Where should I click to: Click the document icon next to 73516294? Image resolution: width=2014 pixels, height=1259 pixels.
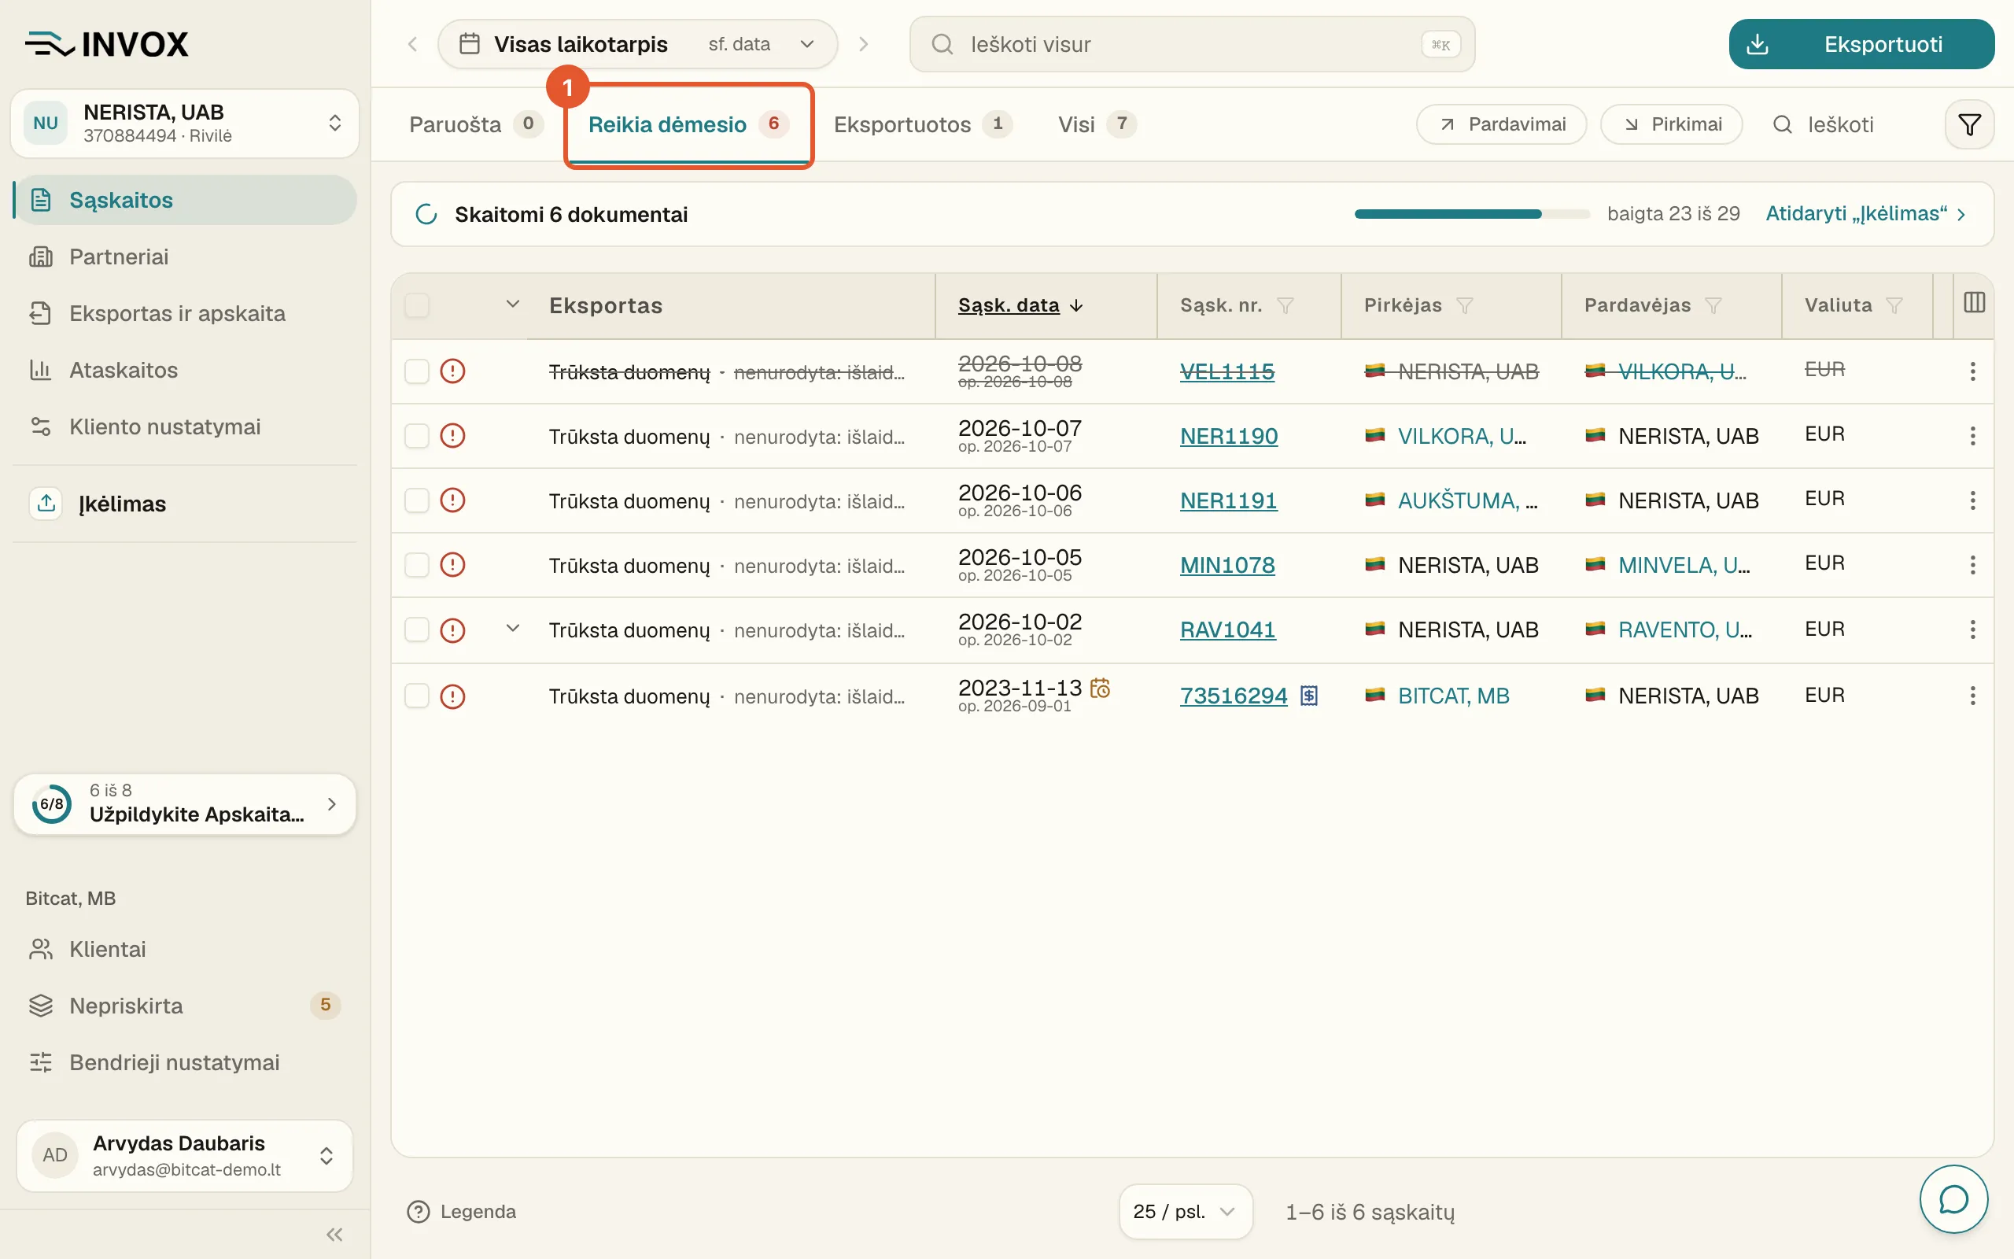point(1309,696)
